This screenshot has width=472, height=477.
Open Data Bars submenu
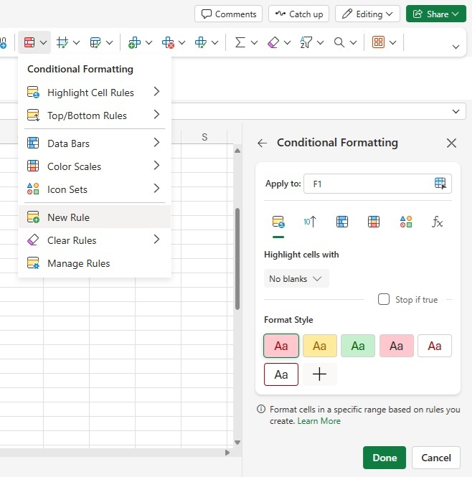point(95,143)
